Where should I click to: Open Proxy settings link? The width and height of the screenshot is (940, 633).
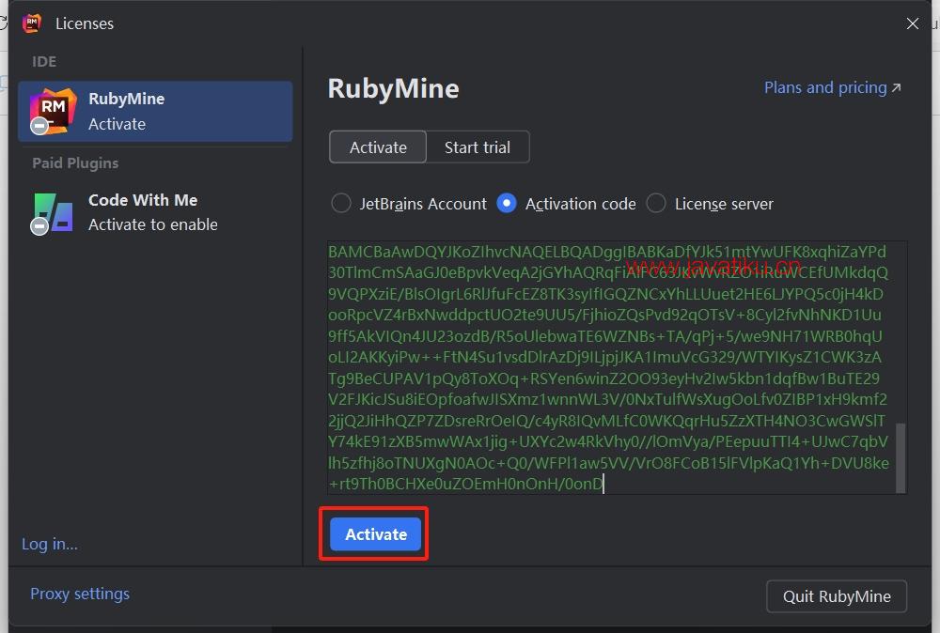click(80, 594)
